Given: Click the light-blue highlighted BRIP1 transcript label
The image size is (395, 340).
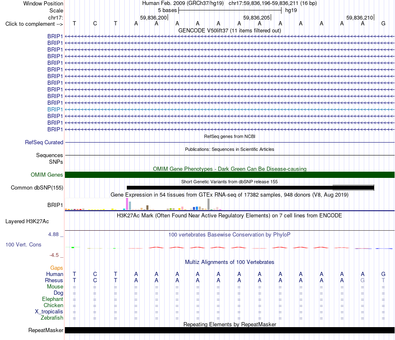Looking at the screenshot, I should click(55, 110).
